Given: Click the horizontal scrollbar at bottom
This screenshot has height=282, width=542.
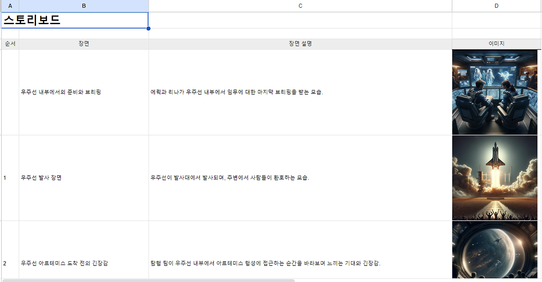Looking at the screenshot, I should 148,280.
